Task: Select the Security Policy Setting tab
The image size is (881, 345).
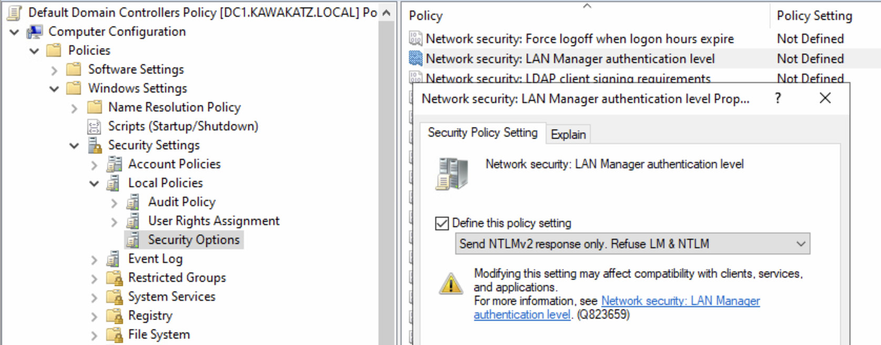Action: (x=483, y=133)
